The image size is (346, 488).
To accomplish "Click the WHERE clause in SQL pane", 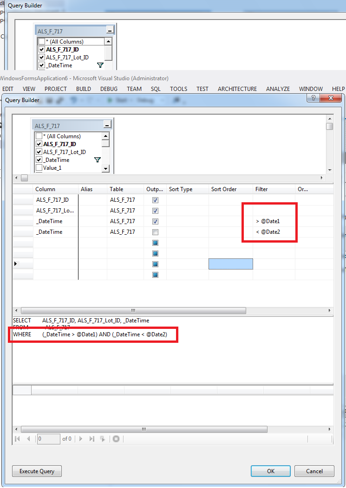I will click(x=91, y=334).
